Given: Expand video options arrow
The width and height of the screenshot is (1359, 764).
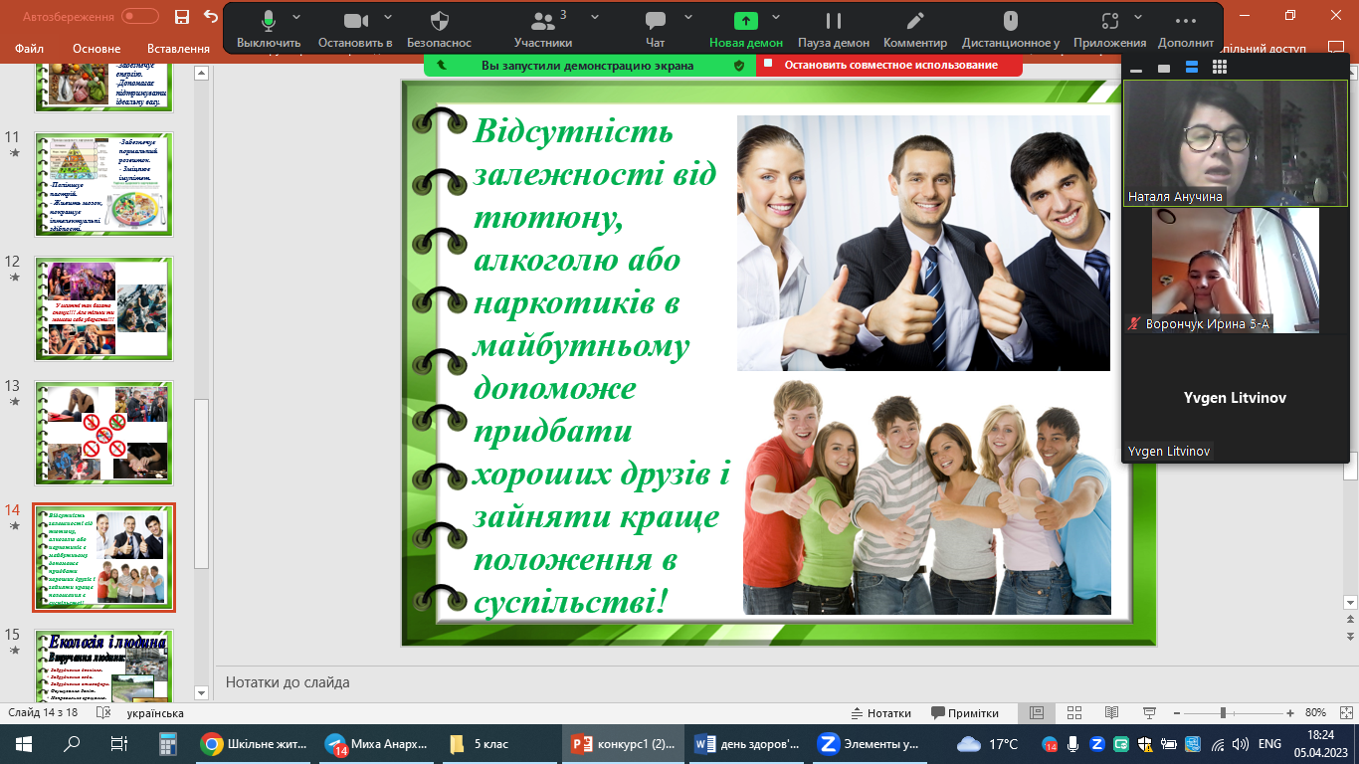Looking at the screenshot, I should 387,17.
